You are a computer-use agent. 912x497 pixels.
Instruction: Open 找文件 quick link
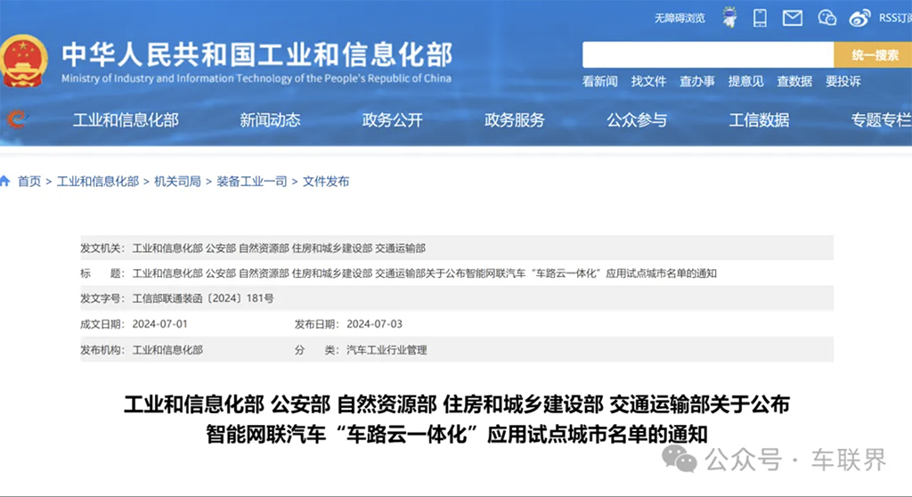coord(648,81)
